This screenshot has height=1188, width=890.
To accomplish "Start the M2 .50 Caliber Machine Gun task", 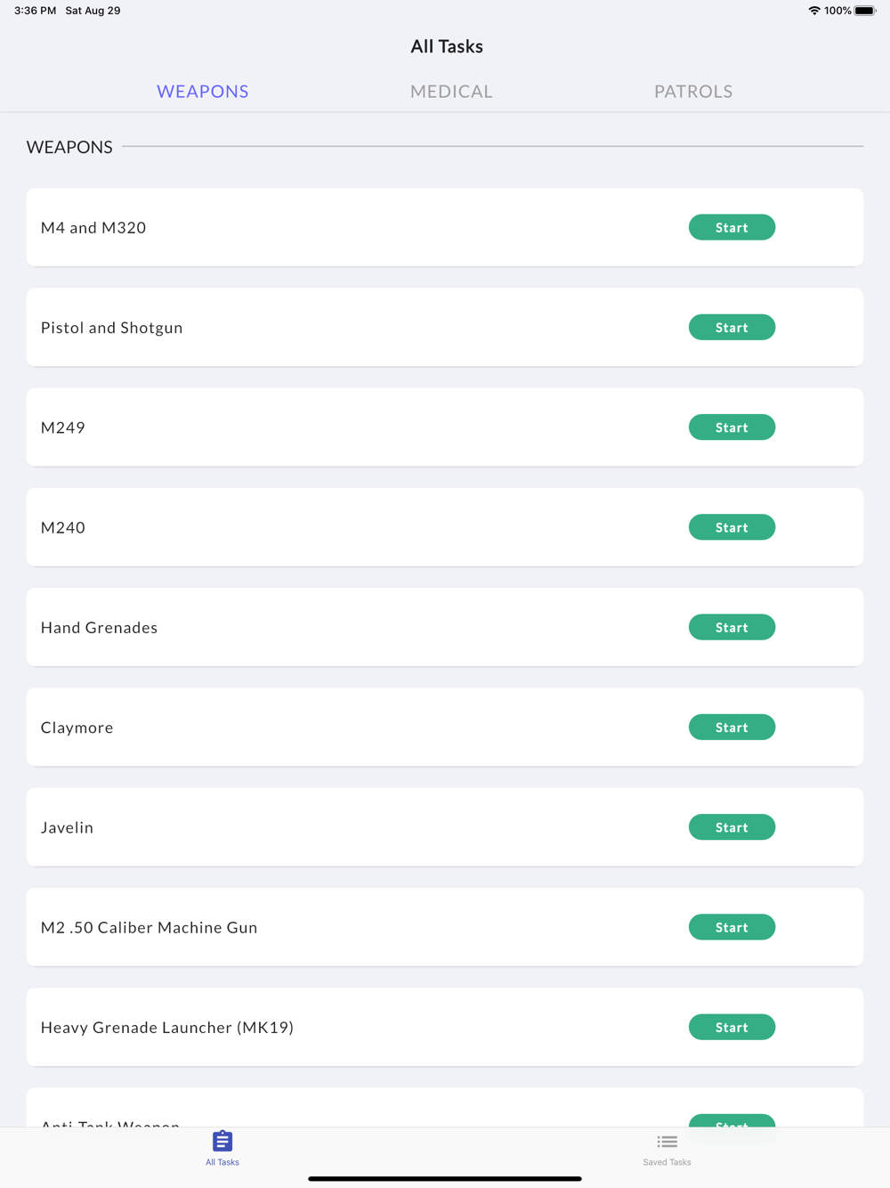I will [x=732, y=928].
